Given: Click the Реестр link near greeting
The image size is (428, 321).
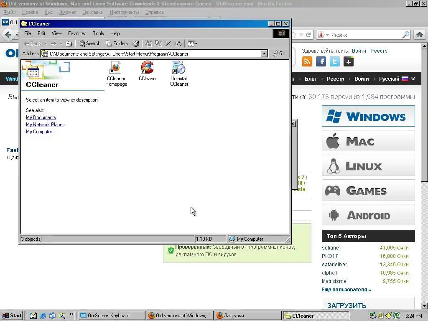Looking at the screenshot, I should [x=379, y=51].
